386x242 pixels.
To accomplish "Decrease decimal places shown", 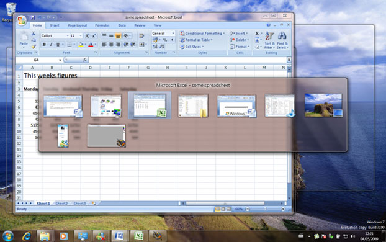I will coord(162,47).
